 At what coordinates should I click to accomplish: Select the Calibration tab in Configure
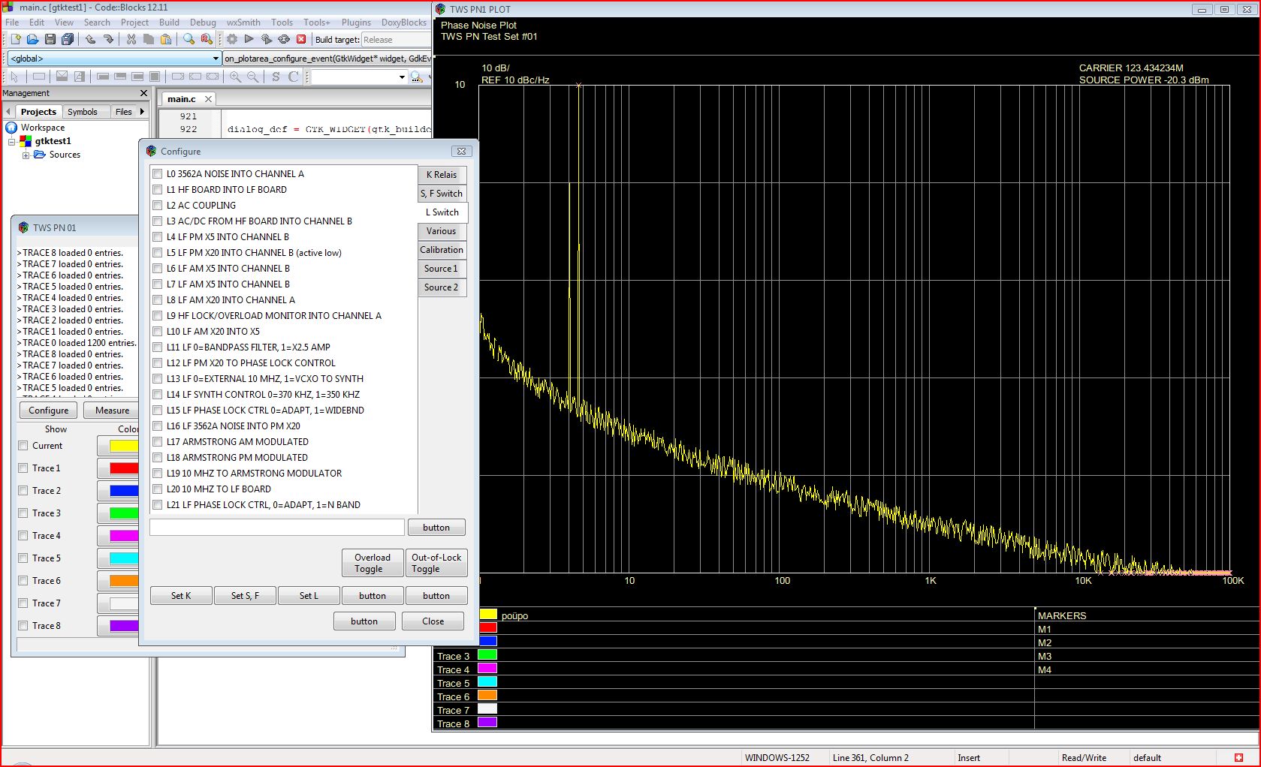tap(442, 250)
